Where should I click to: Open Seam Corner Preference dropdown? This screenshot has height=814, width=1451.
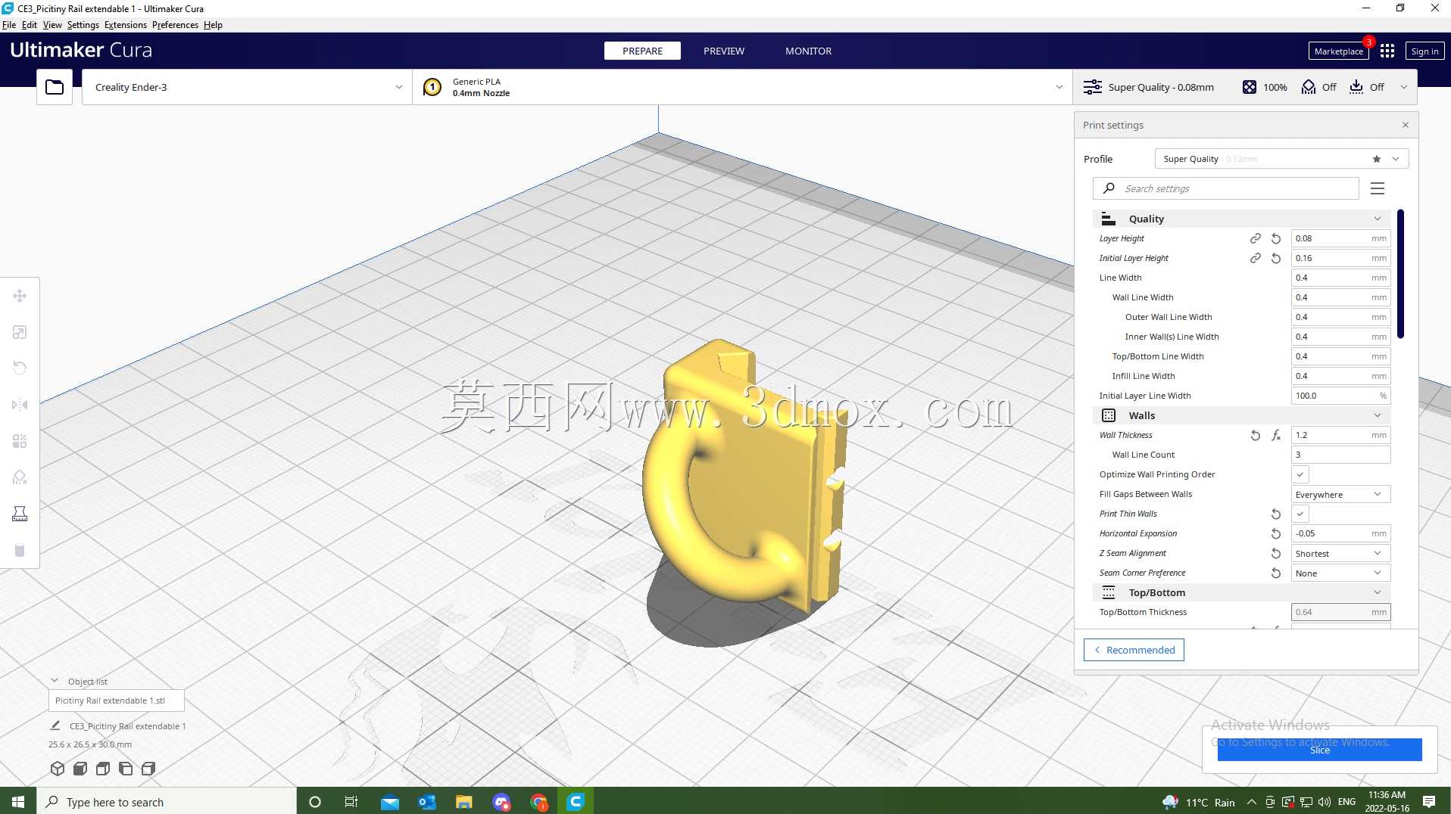(x=1340, y=573)
